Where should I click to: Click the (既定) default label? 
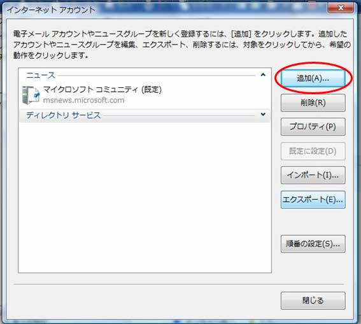[x=151, y=89]
